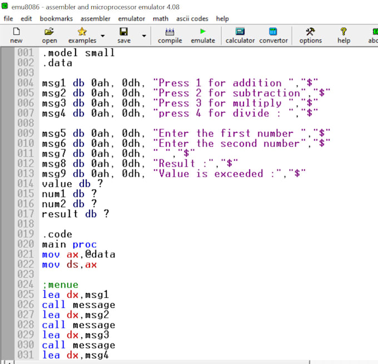Click line number 001 in the gutter
Image resolution: width=378 pixels, height=364 pixels.
point(26,53)
